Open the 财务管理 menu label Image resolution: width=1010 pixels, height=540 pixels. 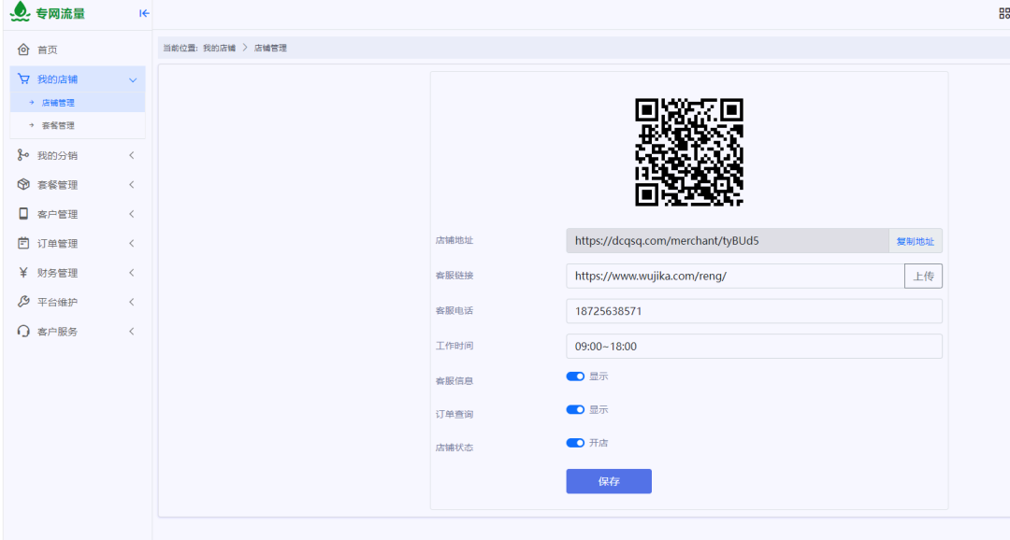(x=57, y=273)
